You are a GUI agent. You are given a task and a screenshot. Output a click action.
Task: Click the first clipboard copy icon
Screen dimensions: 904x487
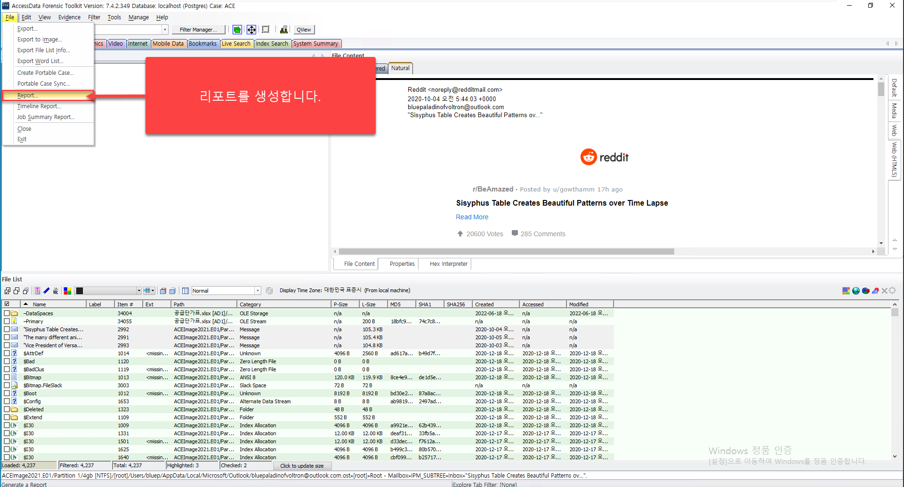pyautogui.click(x=163, y=291)
